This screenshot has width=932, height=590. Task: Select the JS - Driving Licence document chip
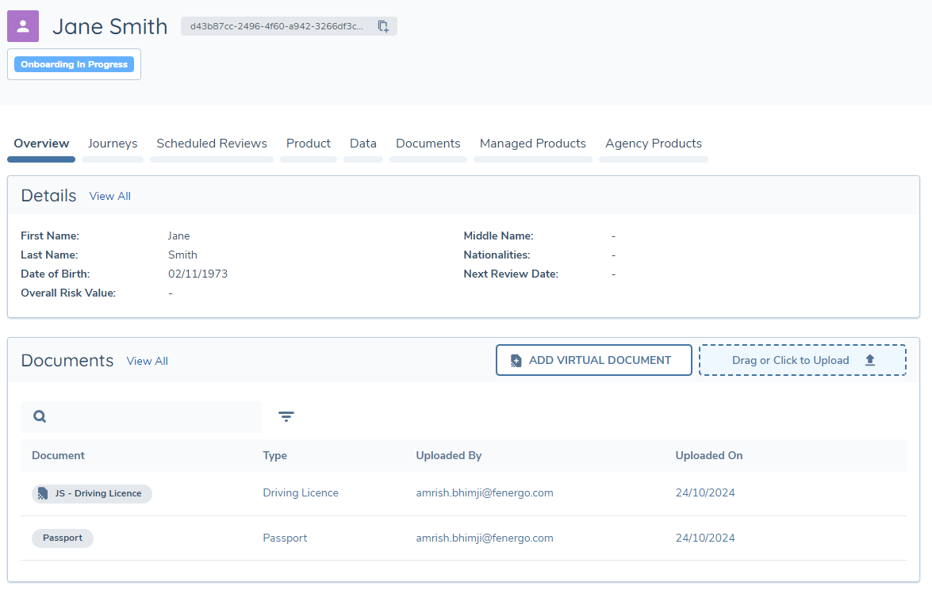(92, 493)
